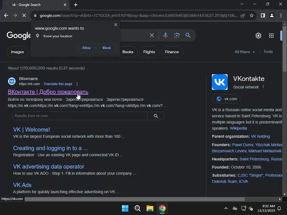Open ICVA subsidiary link

pos(244,181)
